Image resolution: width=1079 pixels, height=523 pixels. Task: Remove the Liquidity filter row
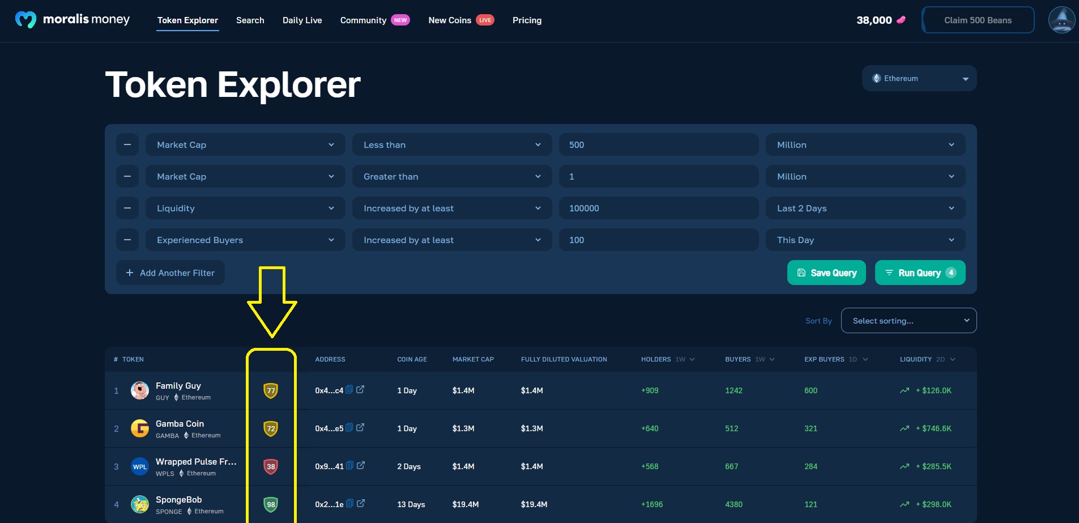pyautogui.click(x=127, y=208)
